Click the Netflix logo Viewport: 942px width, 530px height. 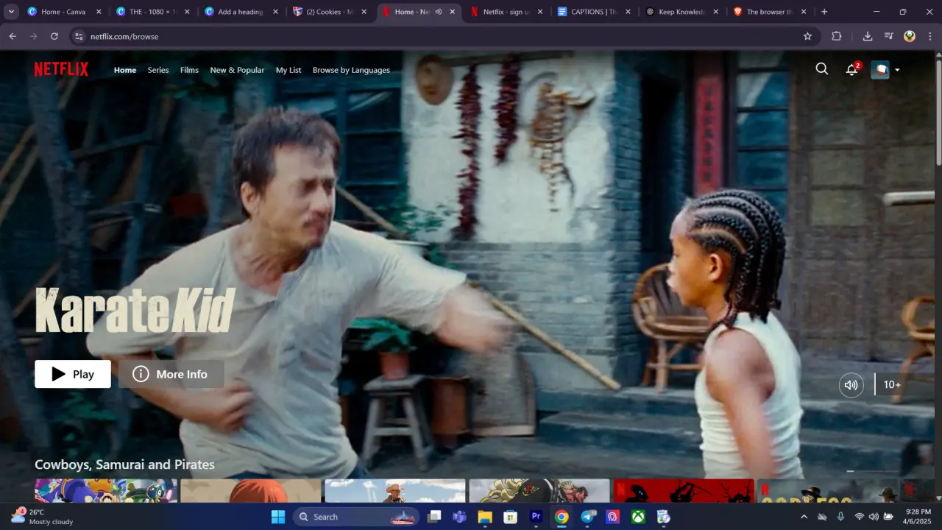pyautogui.click(x=61, y=69)
